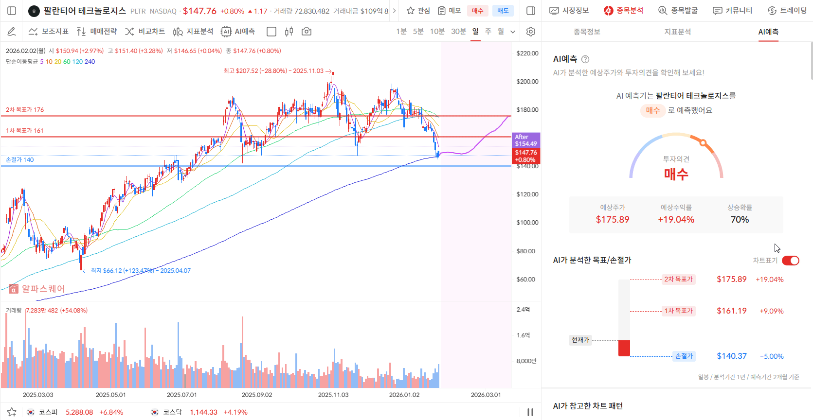Add stock to 관심 watchlist star
813x420 pixels.
coord(418,11)
